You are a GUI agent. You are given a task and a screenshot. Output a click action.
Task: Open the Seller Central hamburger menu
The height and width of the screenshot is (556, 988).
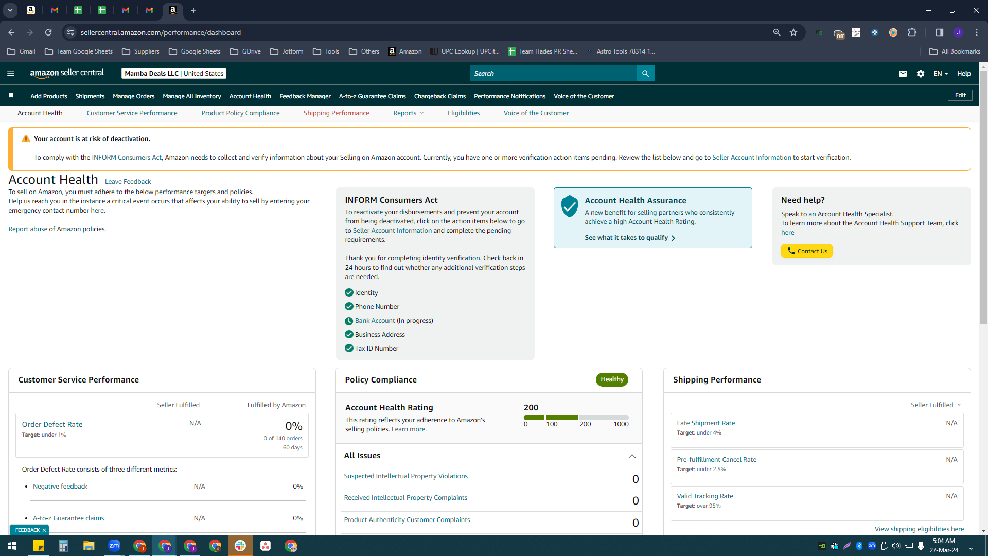pyautogui.click(x=10, y=74)
